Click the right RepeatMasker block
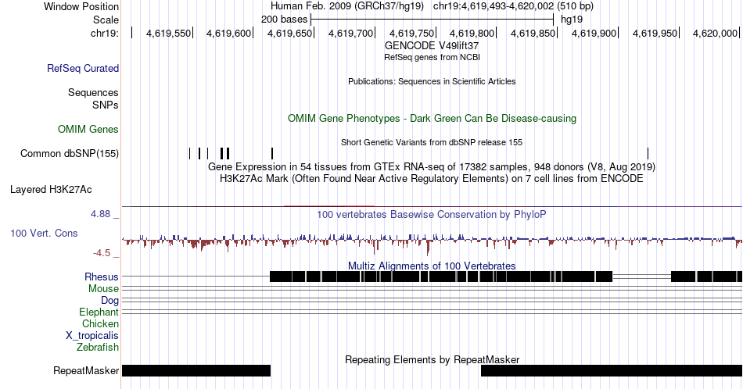The height and width of the screenshot is (389, 743). (612, 370)
